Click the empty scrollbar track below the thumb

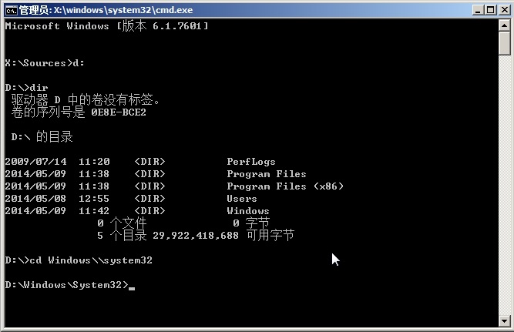(505, 193)
